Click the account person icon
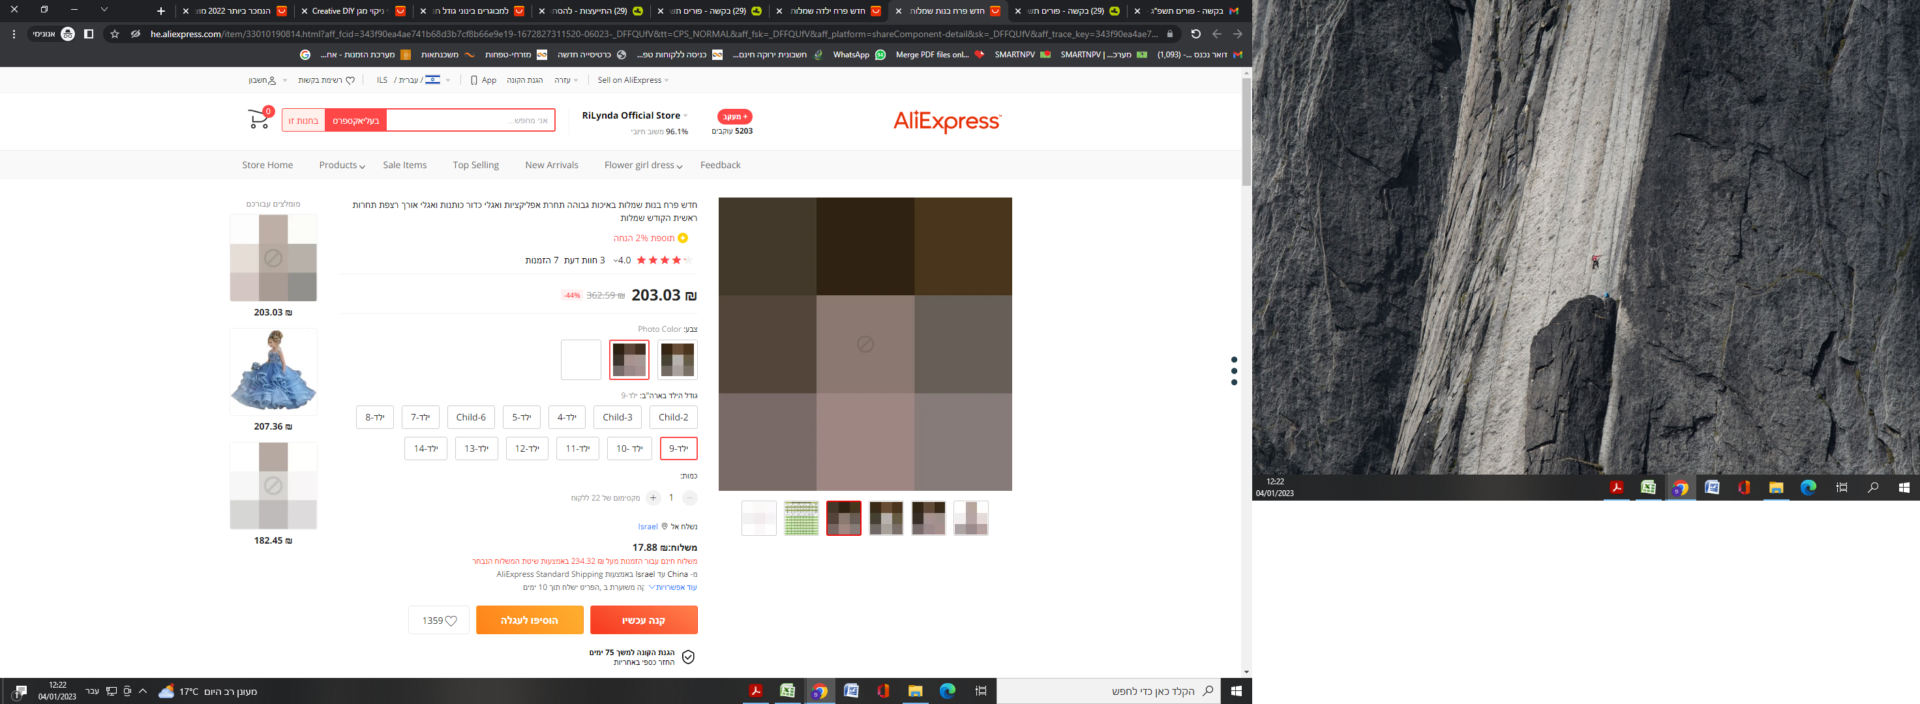The width and height of the screenshot is (1920, 704). tap(272, 80)
